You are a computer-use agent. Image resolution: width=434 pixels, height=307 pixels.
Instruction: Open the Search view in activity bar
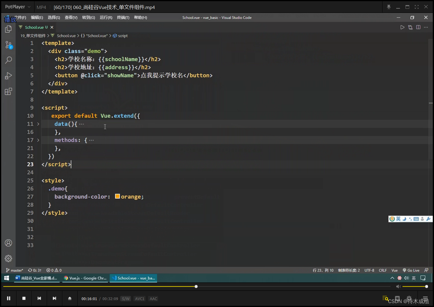(8, 60)
